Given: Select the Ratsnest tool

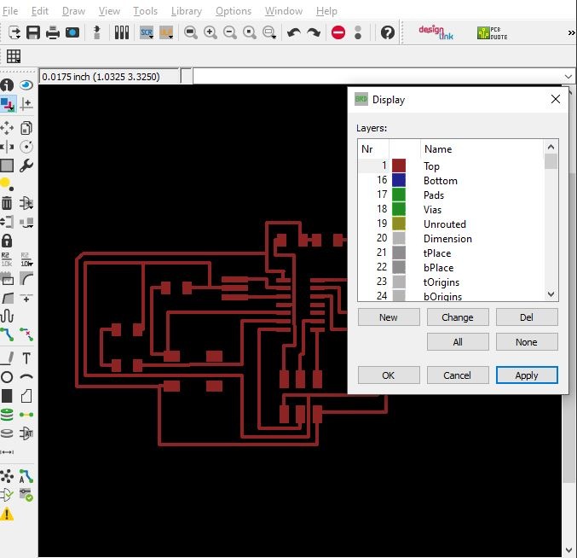Looking at the screenshot, I should click(7, 476).
